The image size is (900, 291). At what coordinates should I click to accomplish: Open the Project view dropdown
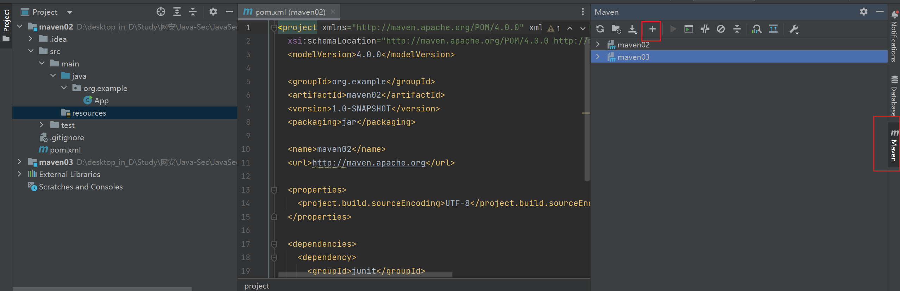(70, 12)
